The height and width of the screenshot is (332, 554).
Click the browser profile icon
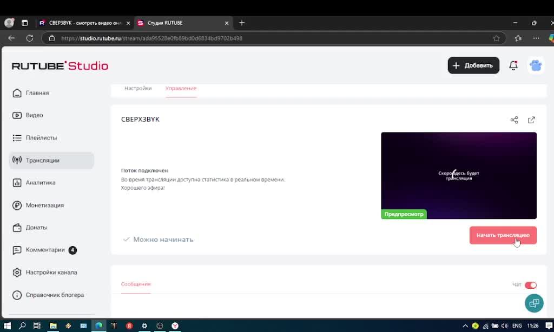(x=9, y=23)
